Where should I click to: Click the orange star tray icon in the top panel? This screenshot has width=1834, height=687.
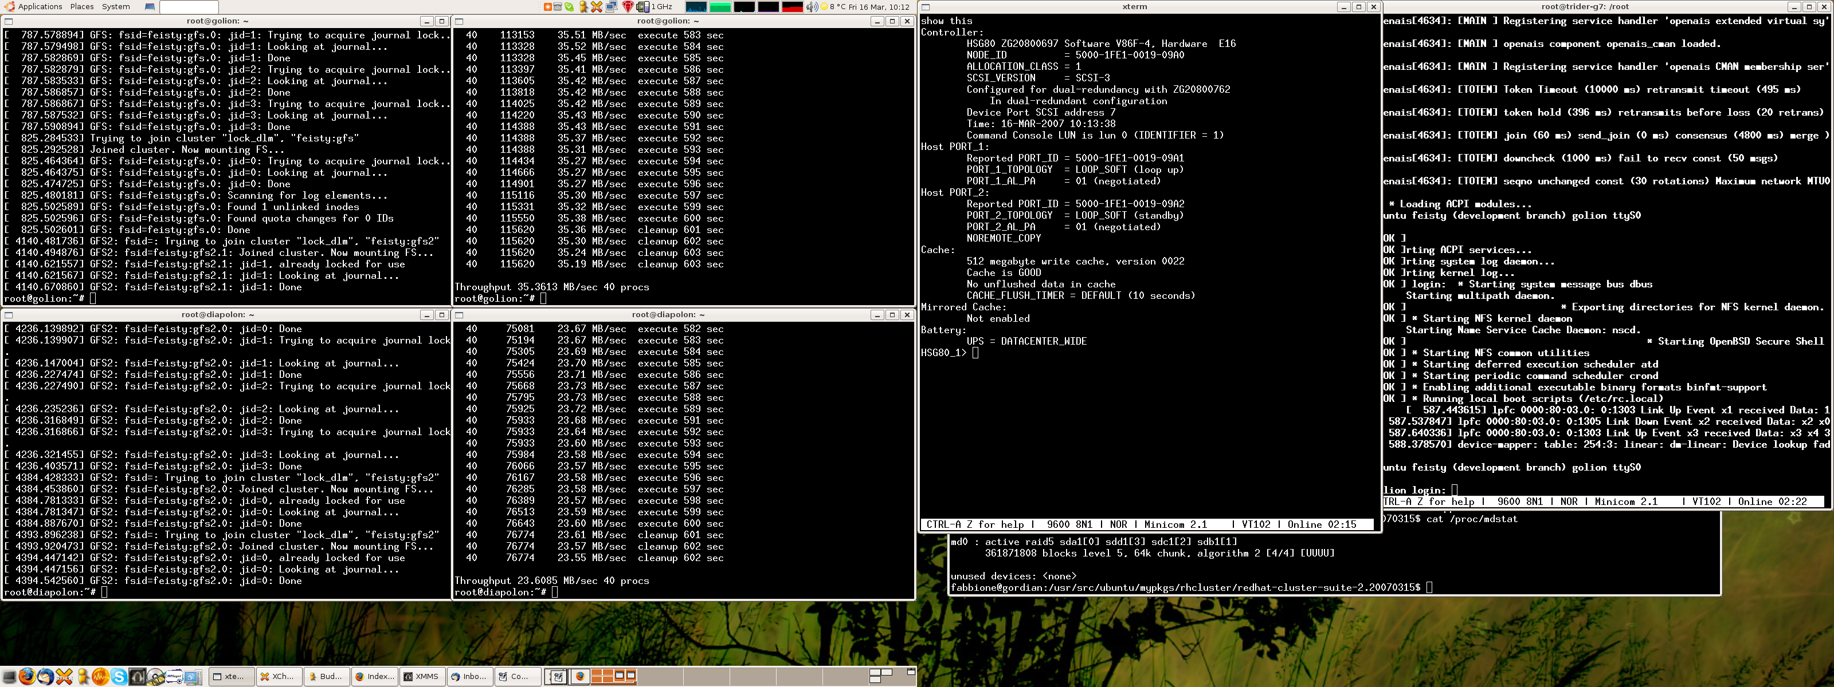coord(548,7)
